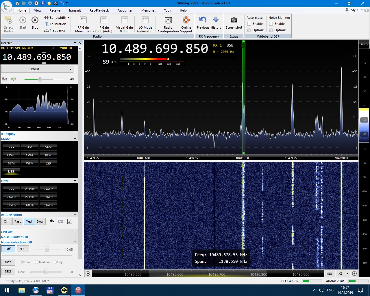
Task: Enable the Auto-mute checkbox
Action: pyautogui.click(x=249, y=24)
